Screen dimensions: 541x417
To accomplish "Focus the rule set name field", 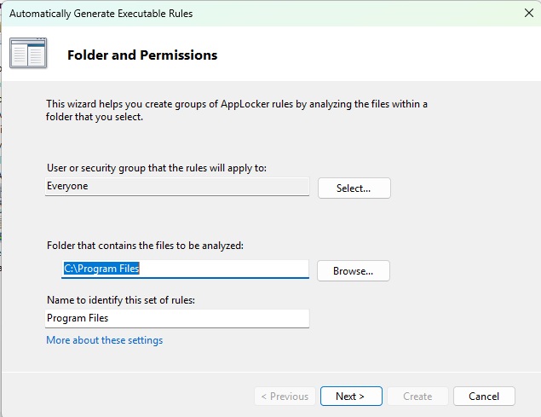I will tap(177, 318).
